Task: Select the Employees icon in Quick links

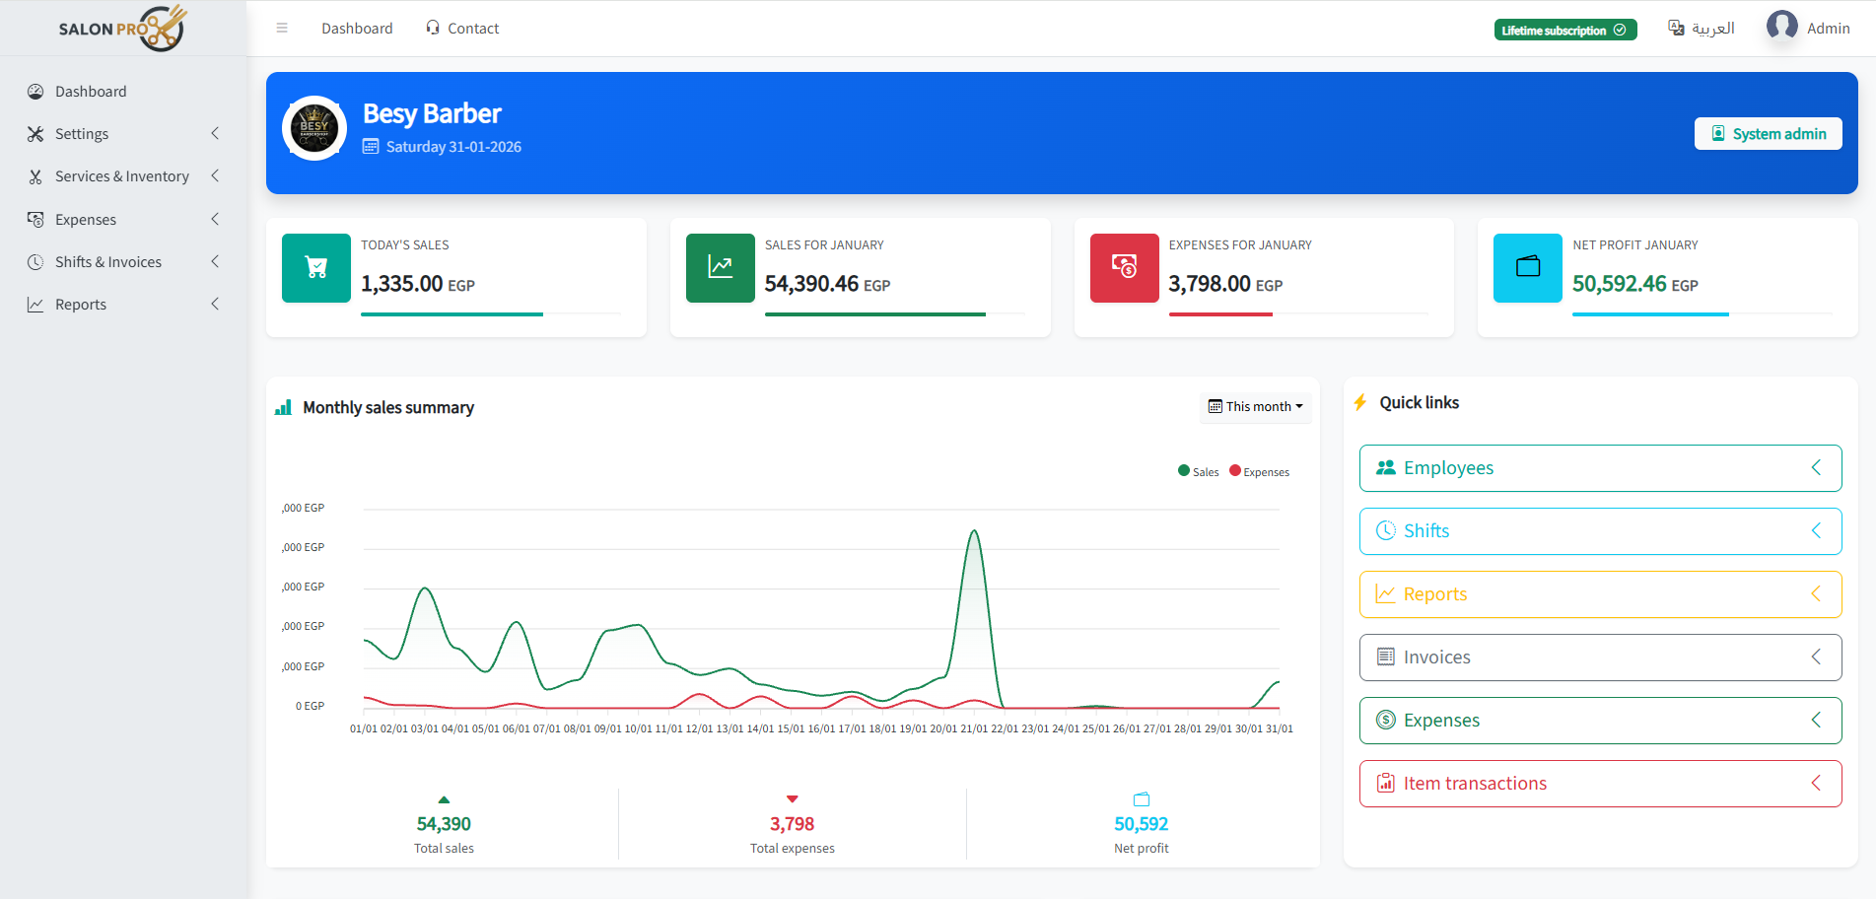Action: pyautogui.click(x=1386, y=467)
